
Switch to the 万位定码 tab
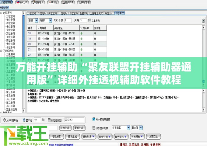[32, 13]
